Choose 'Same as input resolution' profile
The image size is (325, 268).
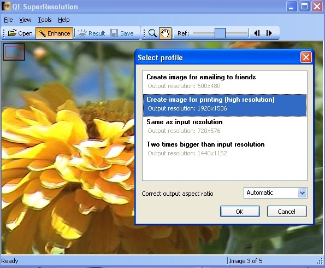[x=224, y=126]
